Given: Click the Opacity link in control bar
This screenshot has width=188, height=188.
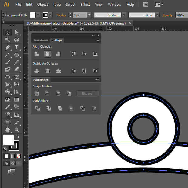Looking at the screenshot, I should [167, 15].
